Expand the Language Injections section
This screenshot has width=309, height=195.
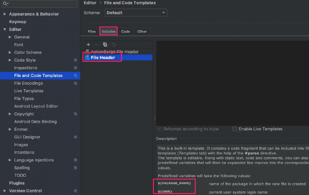pyautogui.click(x=10, y=160)
